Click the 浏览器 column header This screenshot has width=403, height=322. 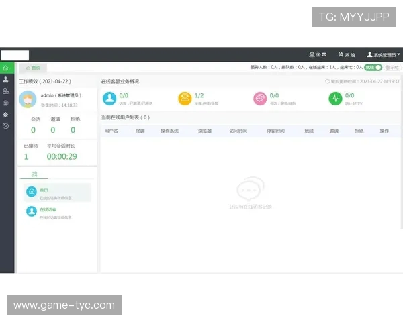(x=205, y=131)
